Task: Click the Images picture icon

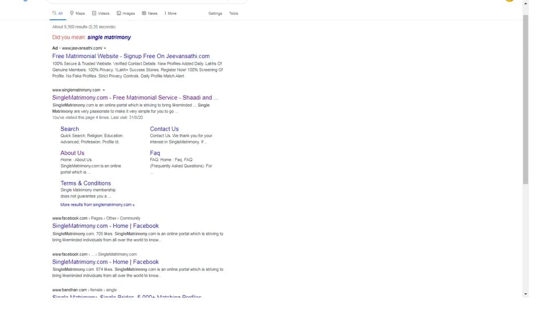Action: coord(119,13)
